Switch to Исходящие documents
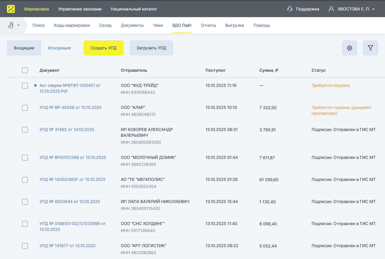 [59, 48]
